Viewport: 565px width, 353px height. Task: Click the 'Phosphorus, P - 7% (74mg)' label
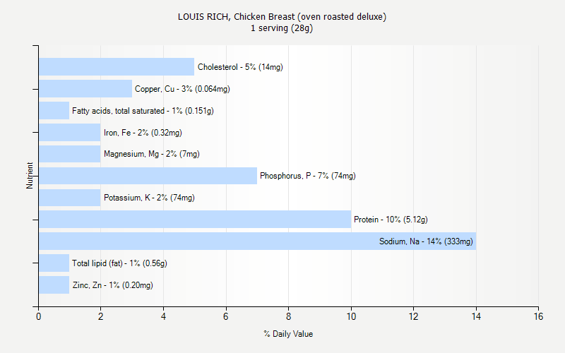tap(307, 176)
